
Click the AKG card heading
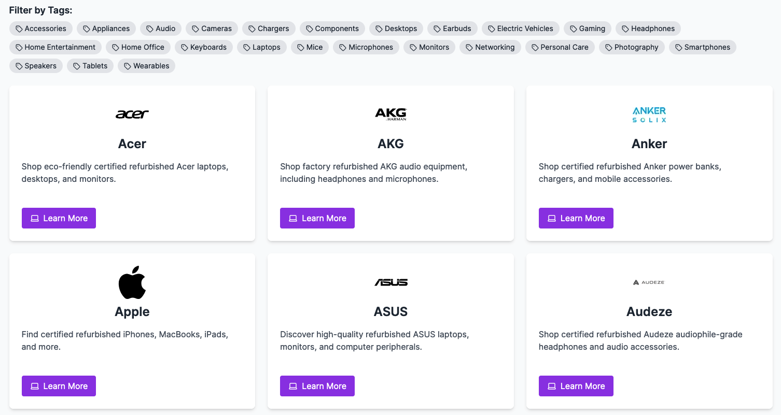tap(390, 144)
